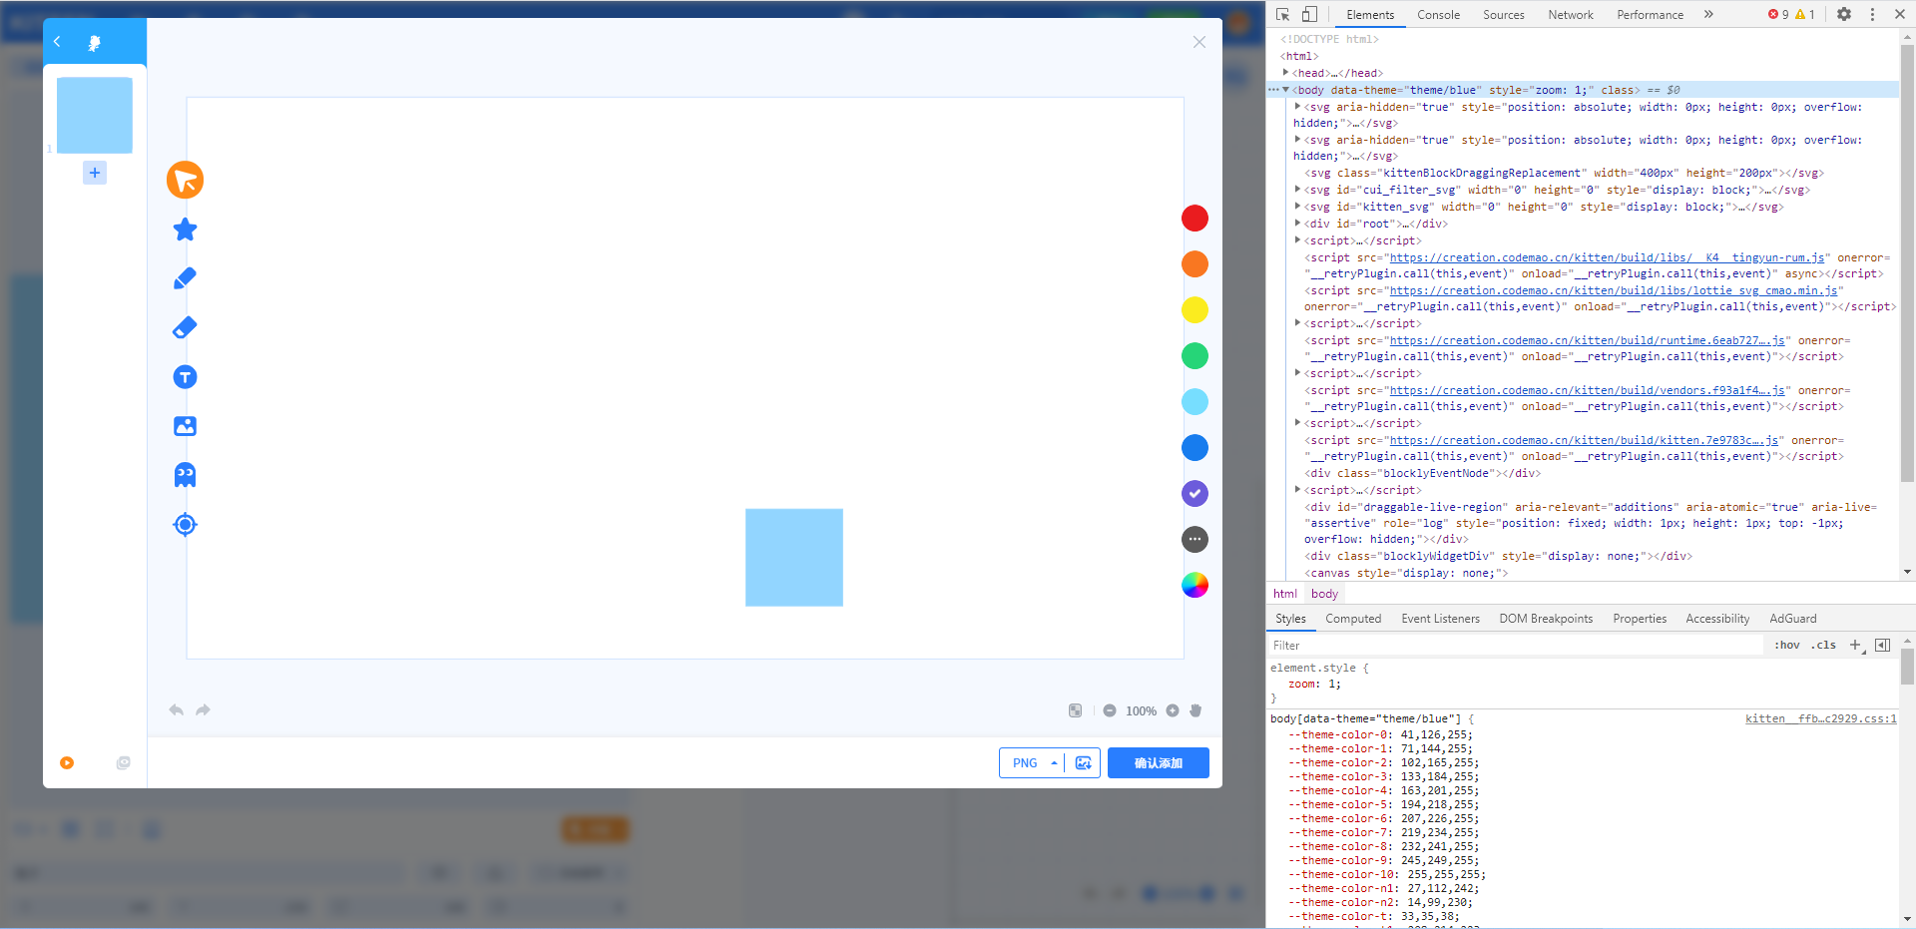The height and width of the screenshot is (929, 1916).
Task: Switch to the Sources tab
Action: [1504, 15]
